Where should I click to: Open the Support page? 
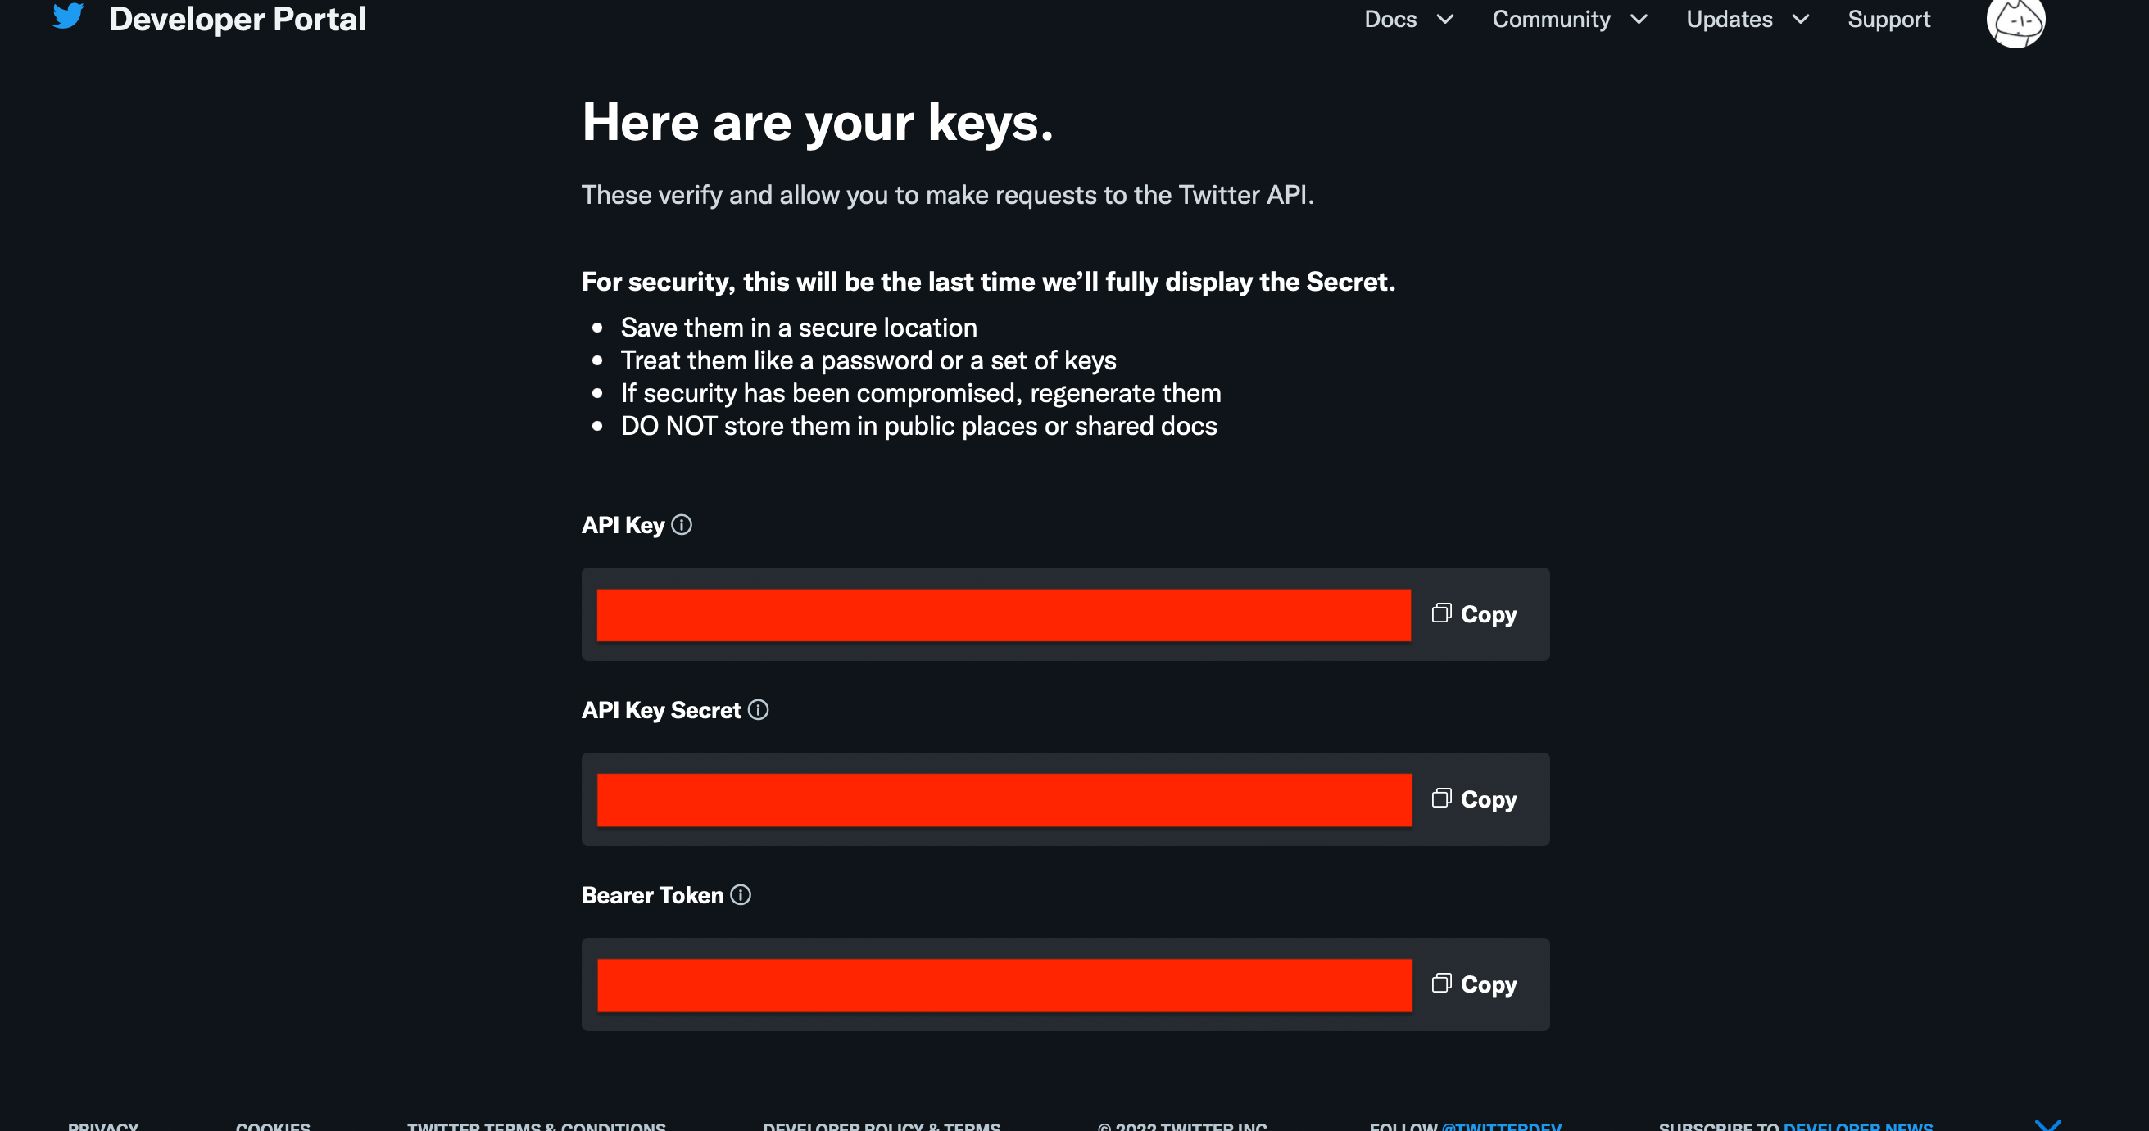(x=1888, y=19)
